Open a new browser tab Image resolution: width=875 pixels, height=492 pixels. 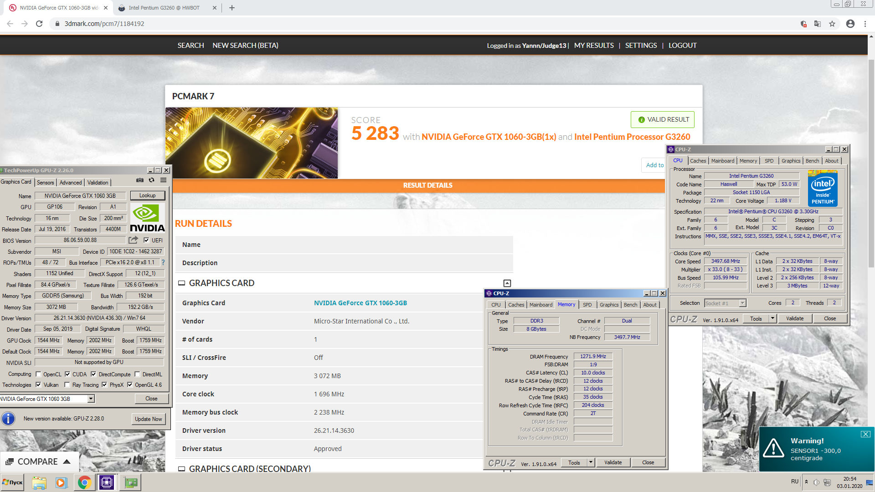[232, 8]
